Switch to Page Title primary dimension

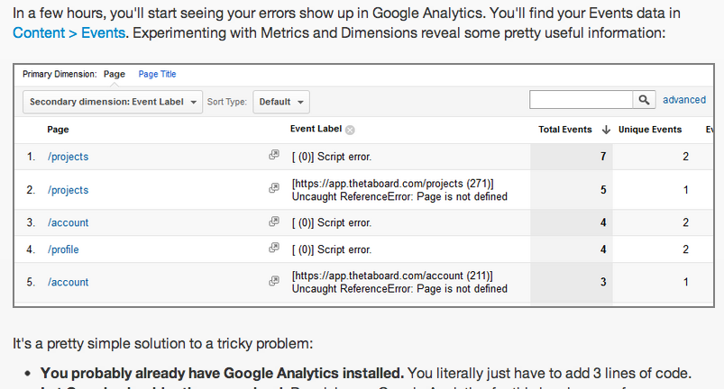coord(157,74)
